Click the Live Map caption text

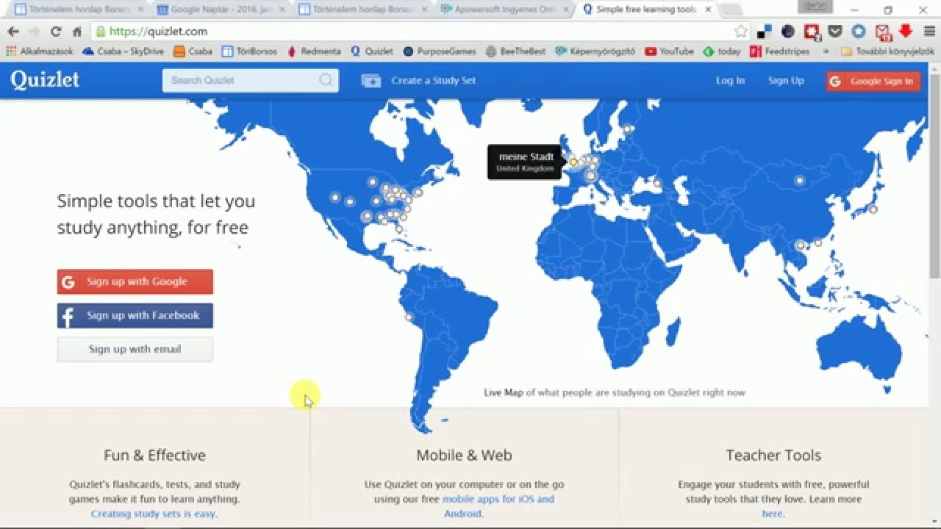tap(615, 392)
